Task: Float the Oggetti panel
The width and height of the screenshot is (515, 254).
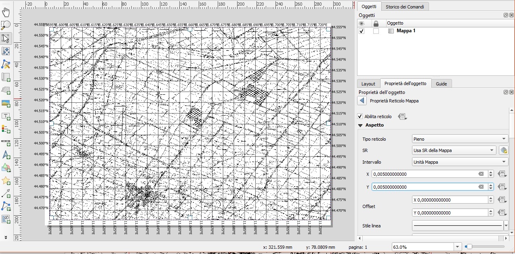Action: point(506,15)
